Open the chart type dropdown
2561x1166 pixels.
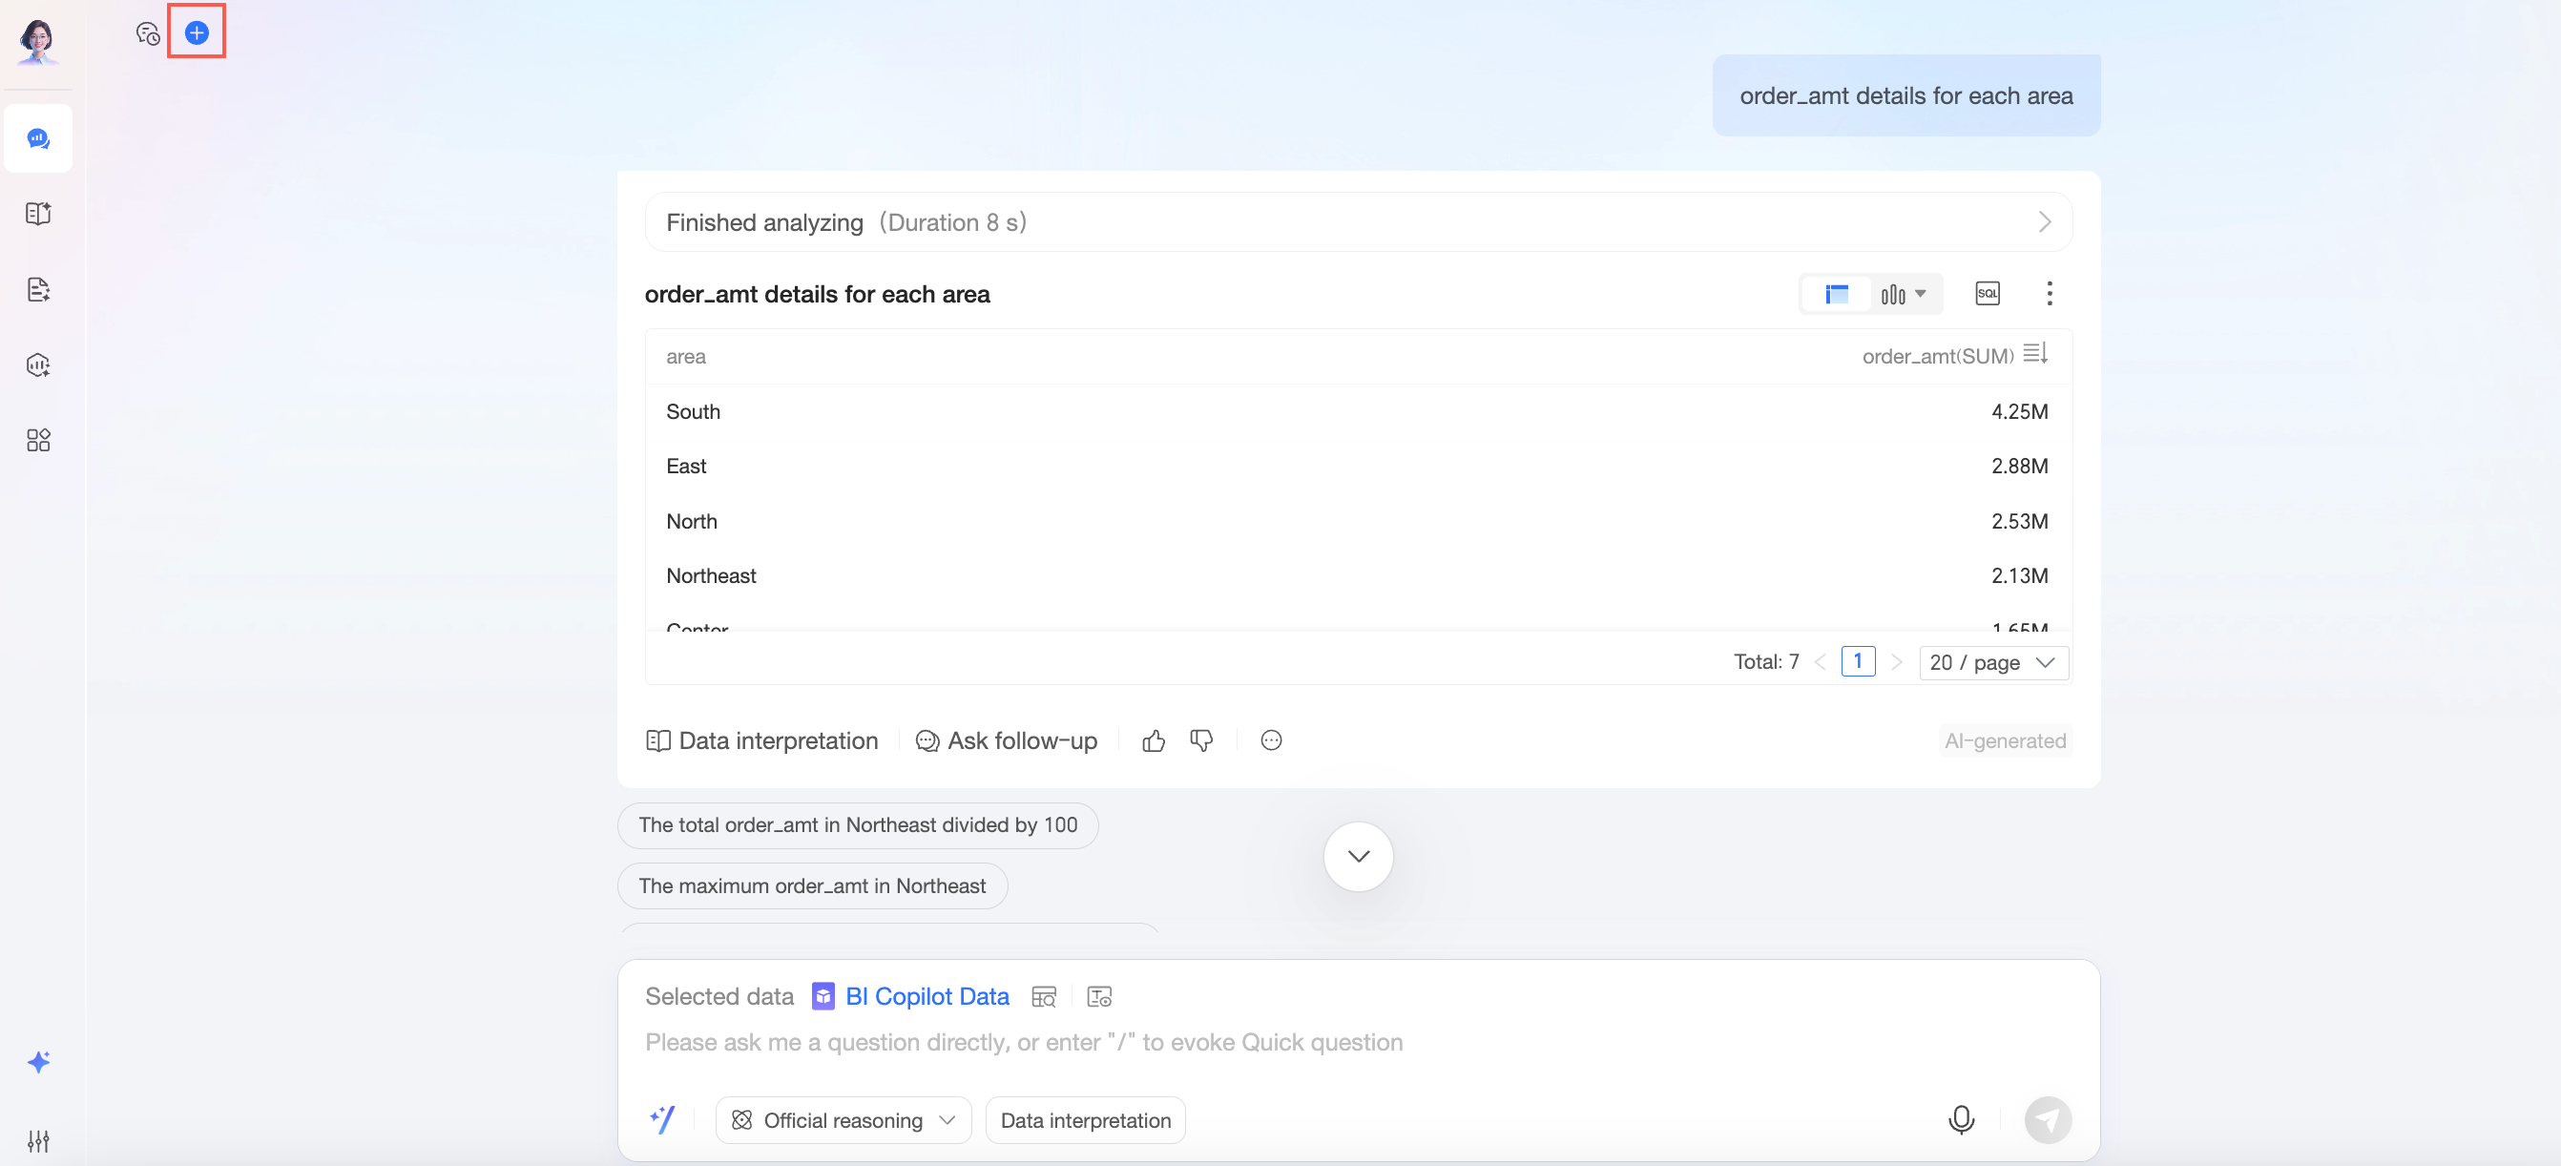[x=1903, y=294]
